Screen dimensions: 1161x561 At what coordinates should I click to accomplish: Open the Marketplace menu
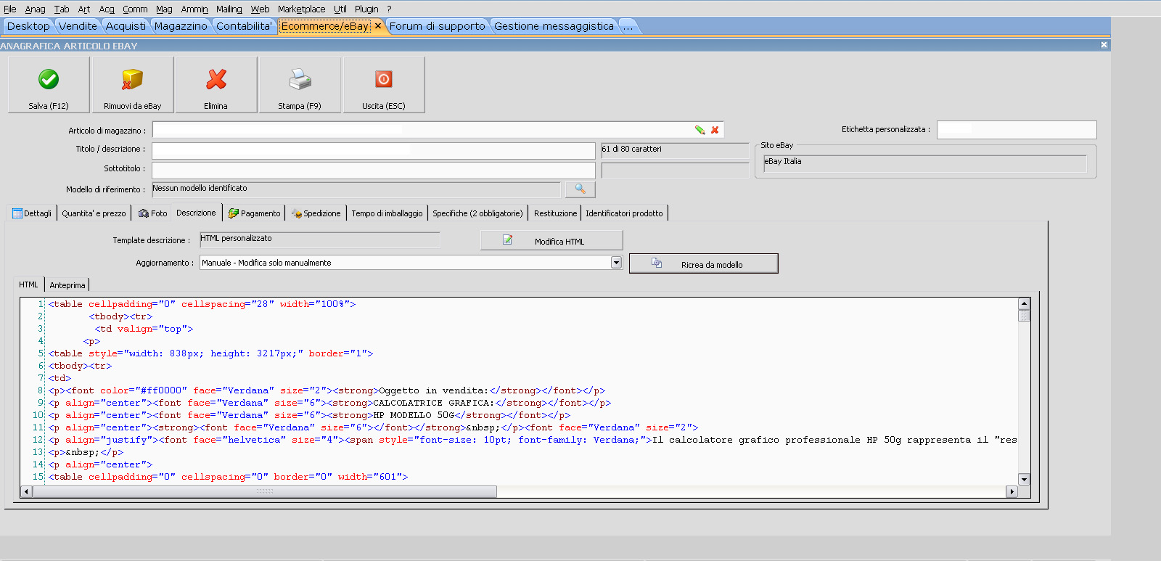tap(301, 9)
